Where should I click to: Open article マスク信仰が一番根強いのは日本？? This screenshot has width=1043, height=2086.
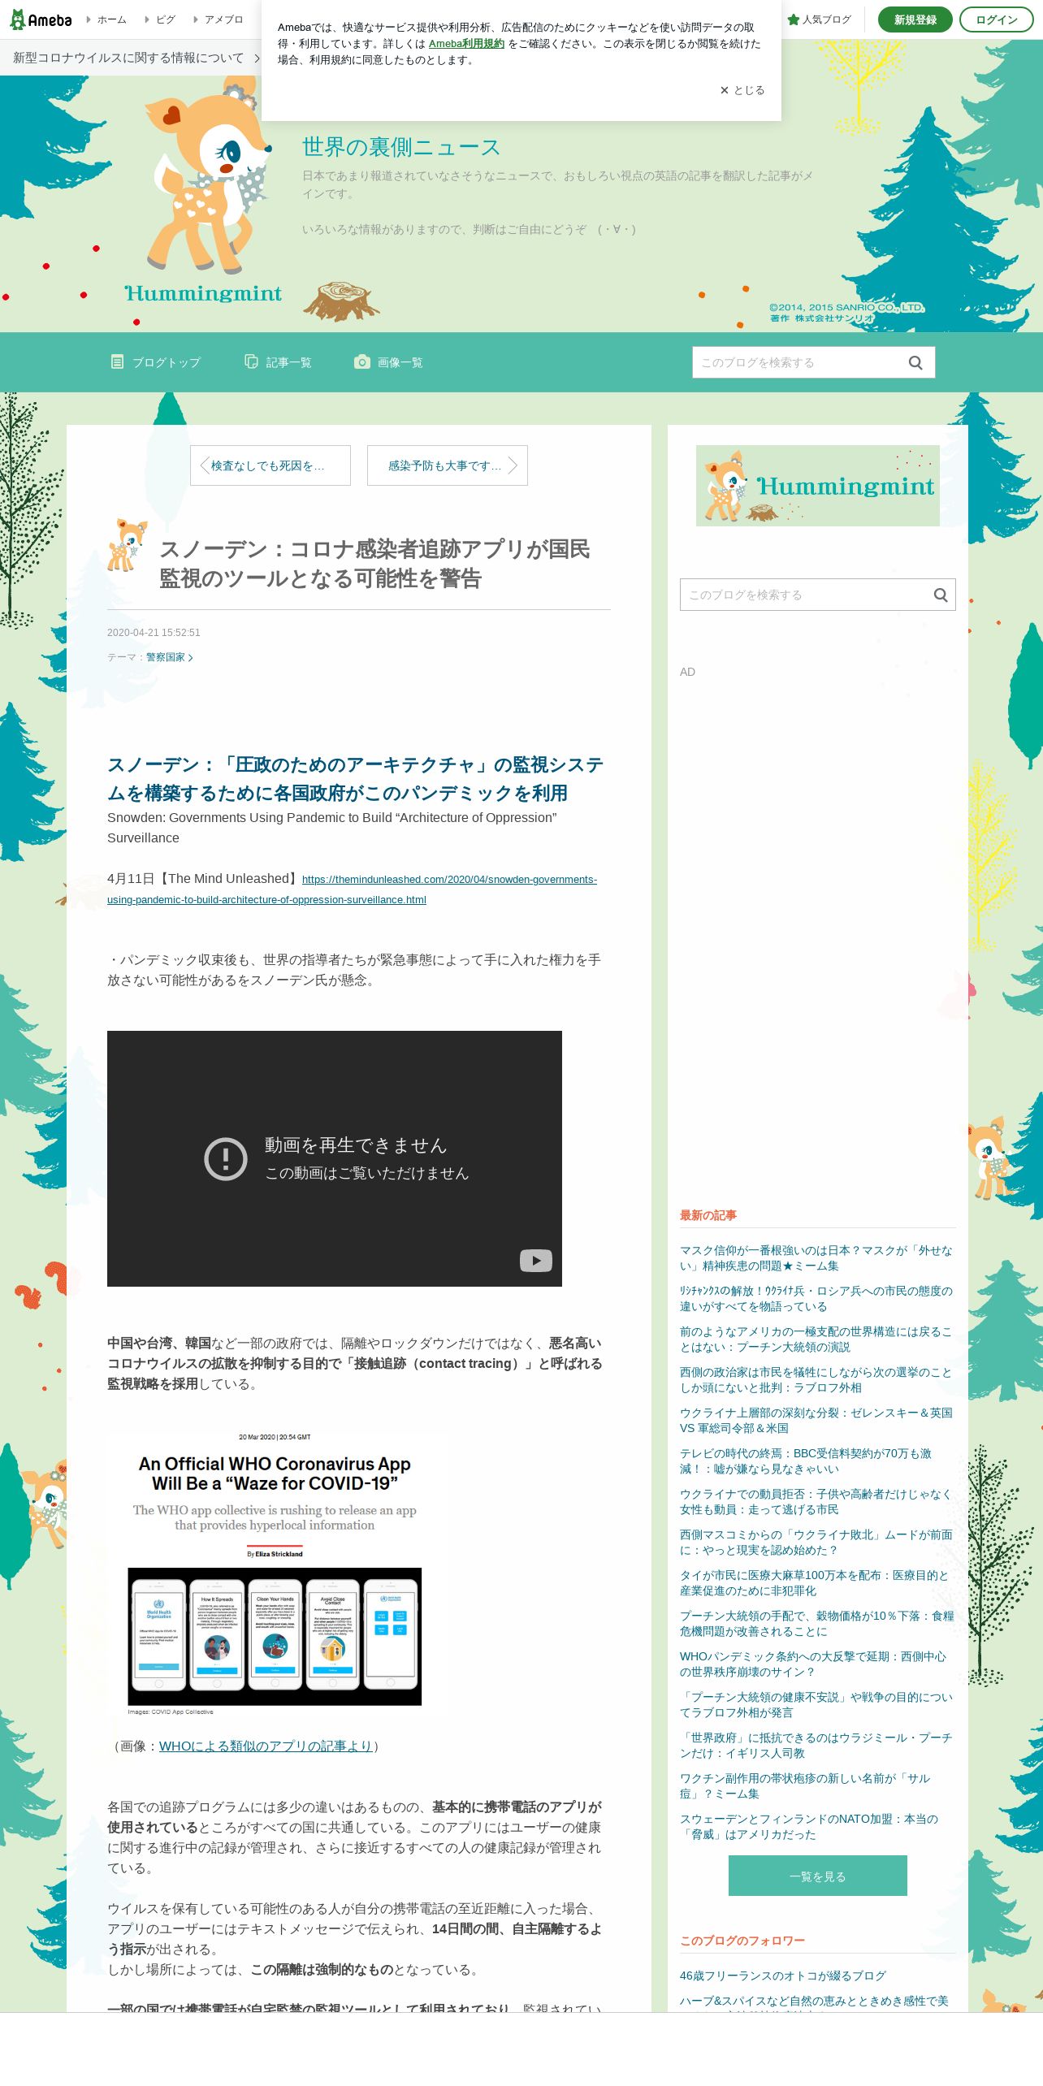pos(816,1258)
